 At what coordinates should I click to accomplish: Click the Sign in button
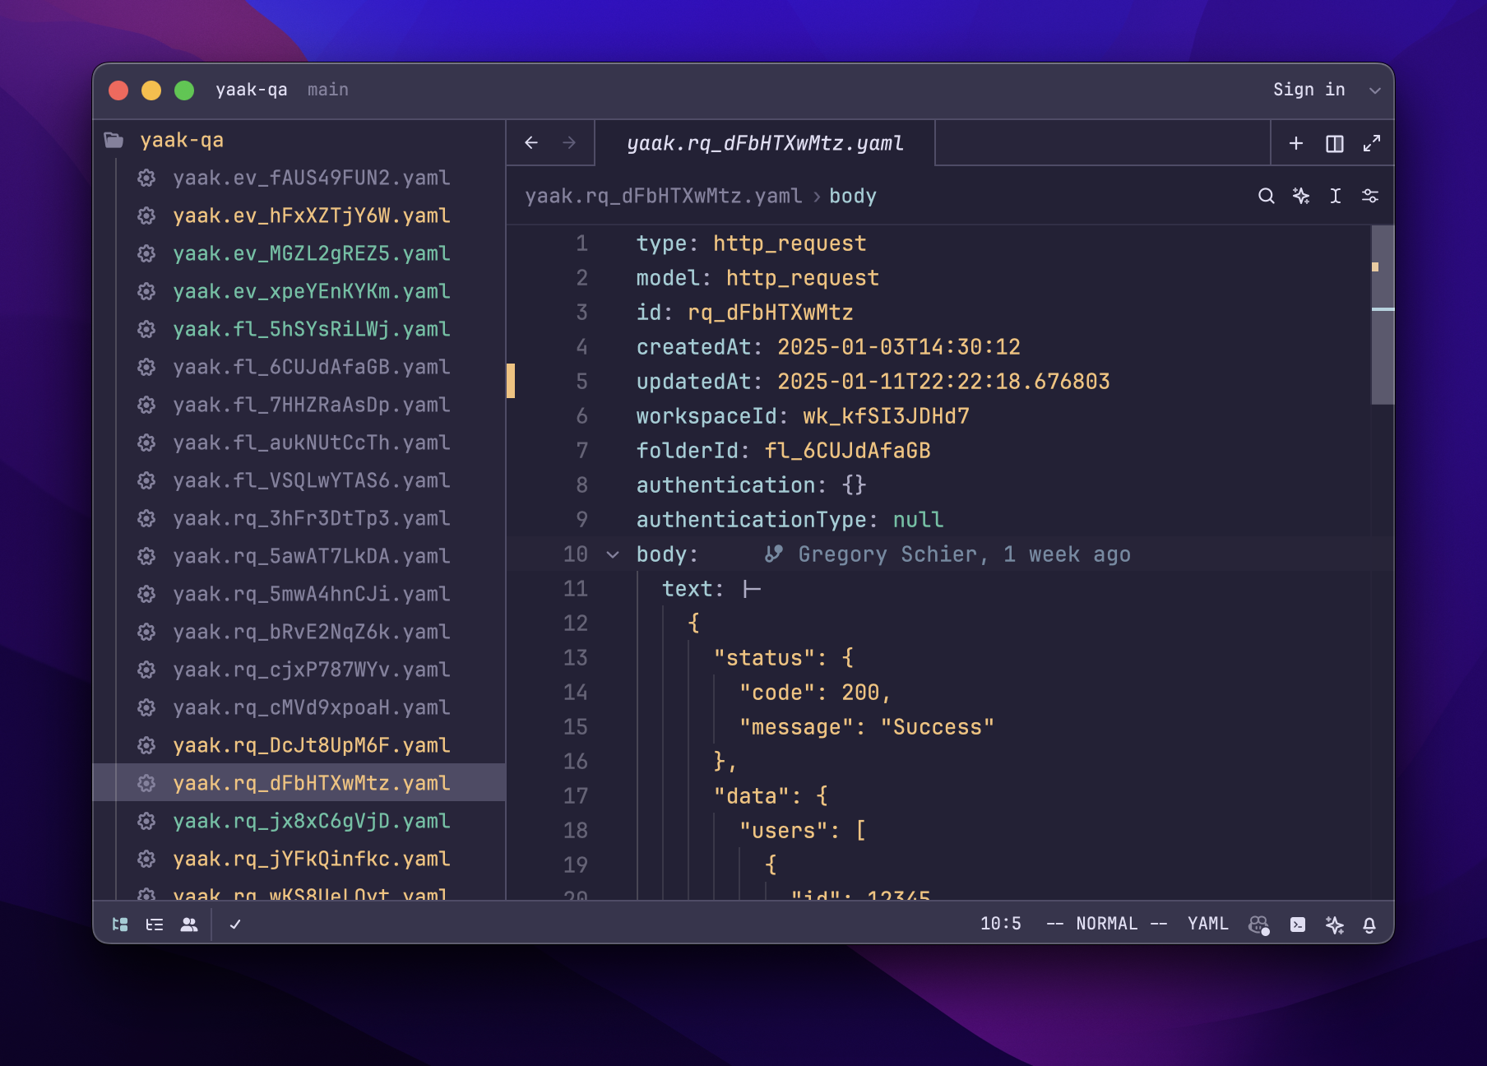pyautogui.click(x=1309, y=90)
